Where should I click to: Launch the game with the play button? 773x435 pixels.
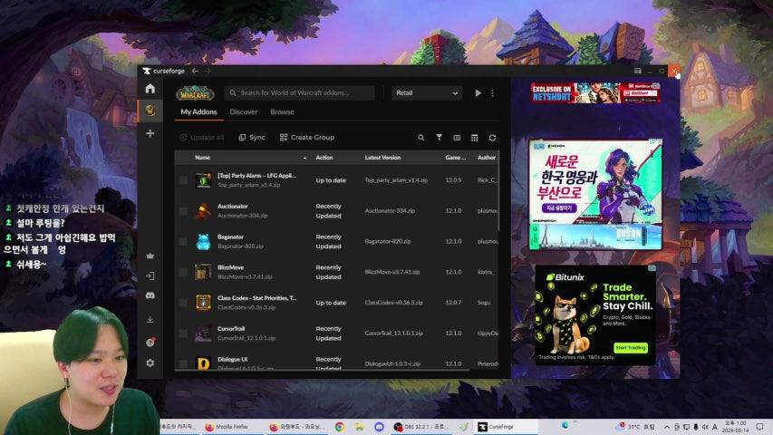coord(478,92)
